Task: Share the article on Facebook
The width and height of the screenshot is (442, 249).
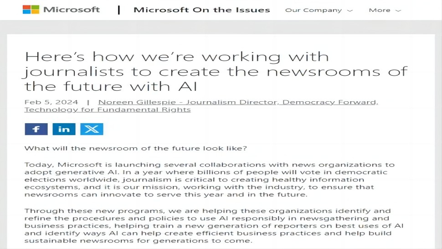Action: [36, 129]
